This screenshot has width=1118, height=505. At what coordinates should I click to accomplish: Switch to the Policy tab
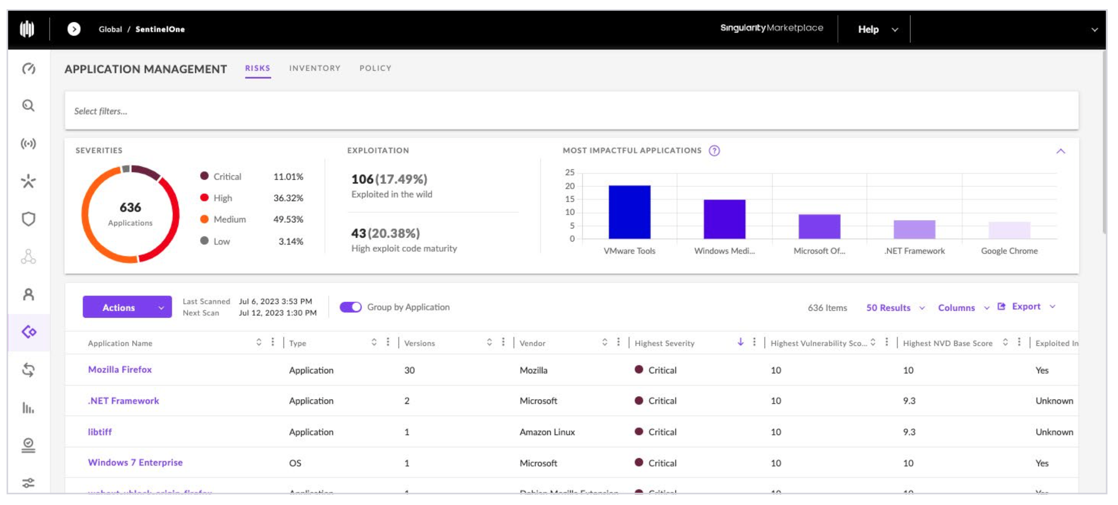375,68
